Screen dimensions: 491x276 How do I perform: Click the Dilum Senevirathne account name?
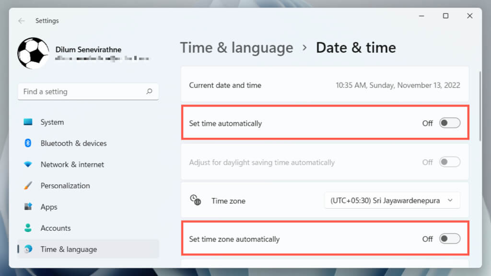[88, 49]
